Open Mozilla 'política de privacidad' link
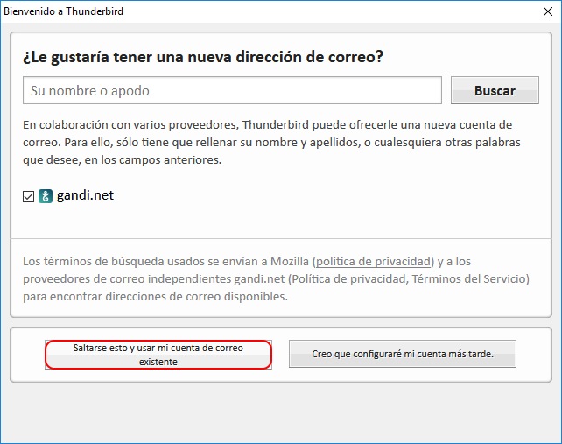This screenshot has width=562, height=444. coord(373,262)
